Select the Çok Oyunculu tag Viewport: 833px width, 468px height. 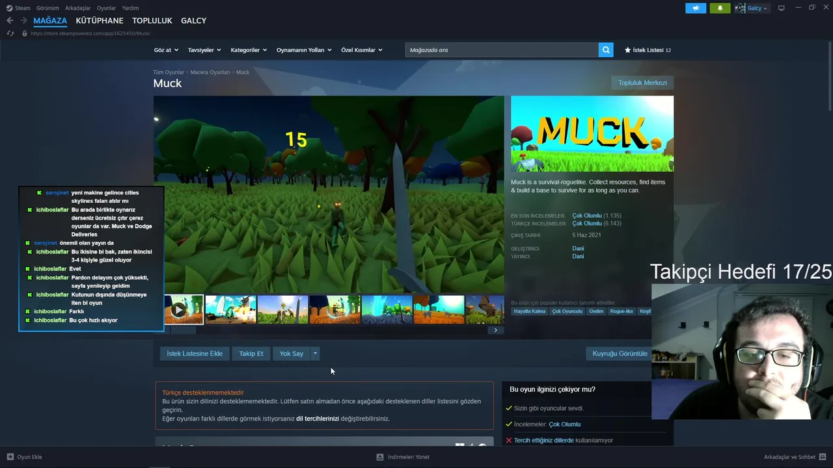pos(567,311)
